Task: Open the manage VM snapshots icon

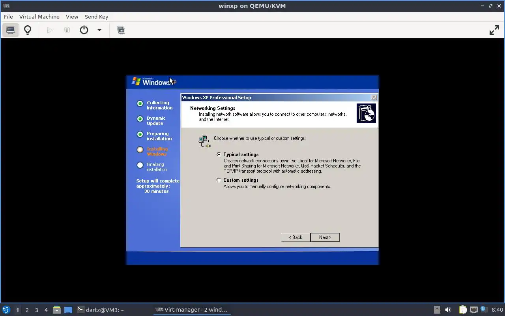Action: point(121,30)
